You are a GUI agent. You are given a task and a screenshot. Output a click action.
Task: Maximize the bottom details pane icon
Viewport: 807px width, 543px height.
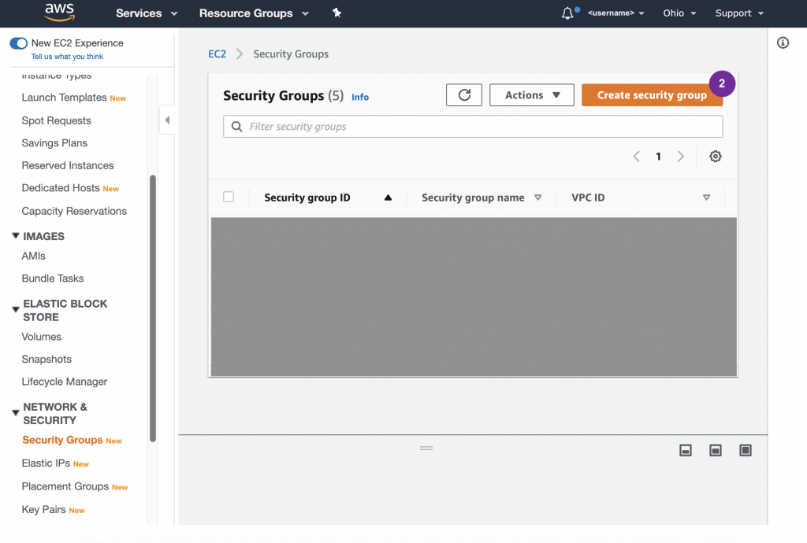pyautogui.click(x=746, y=450)
